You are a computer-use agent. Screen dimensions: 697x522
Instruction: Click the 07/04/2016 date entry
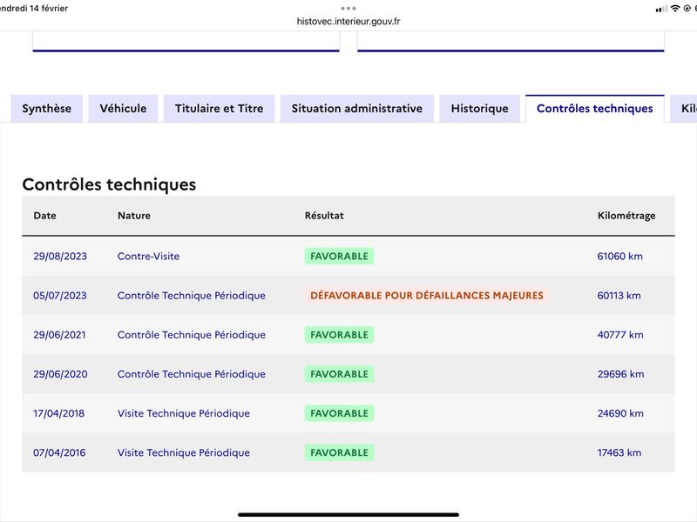pos(59,452)
